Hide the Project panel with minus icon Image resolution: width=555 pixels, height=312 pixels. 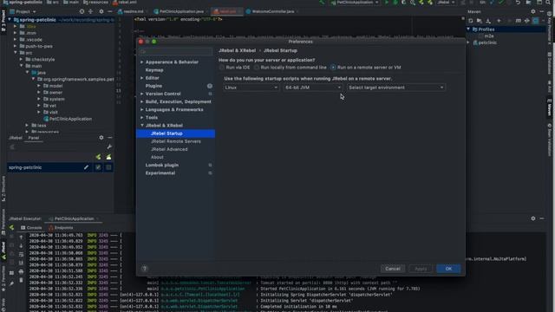click(x=110, y=11)
